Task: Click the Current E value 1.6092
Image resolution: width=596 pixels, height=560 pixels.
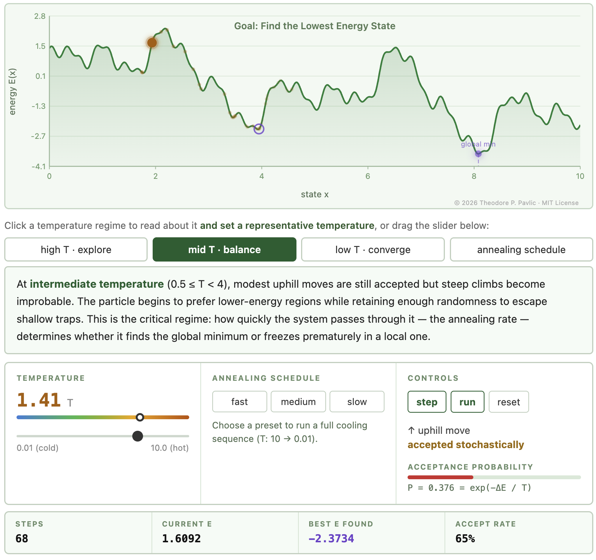Action: coord(181,538)
